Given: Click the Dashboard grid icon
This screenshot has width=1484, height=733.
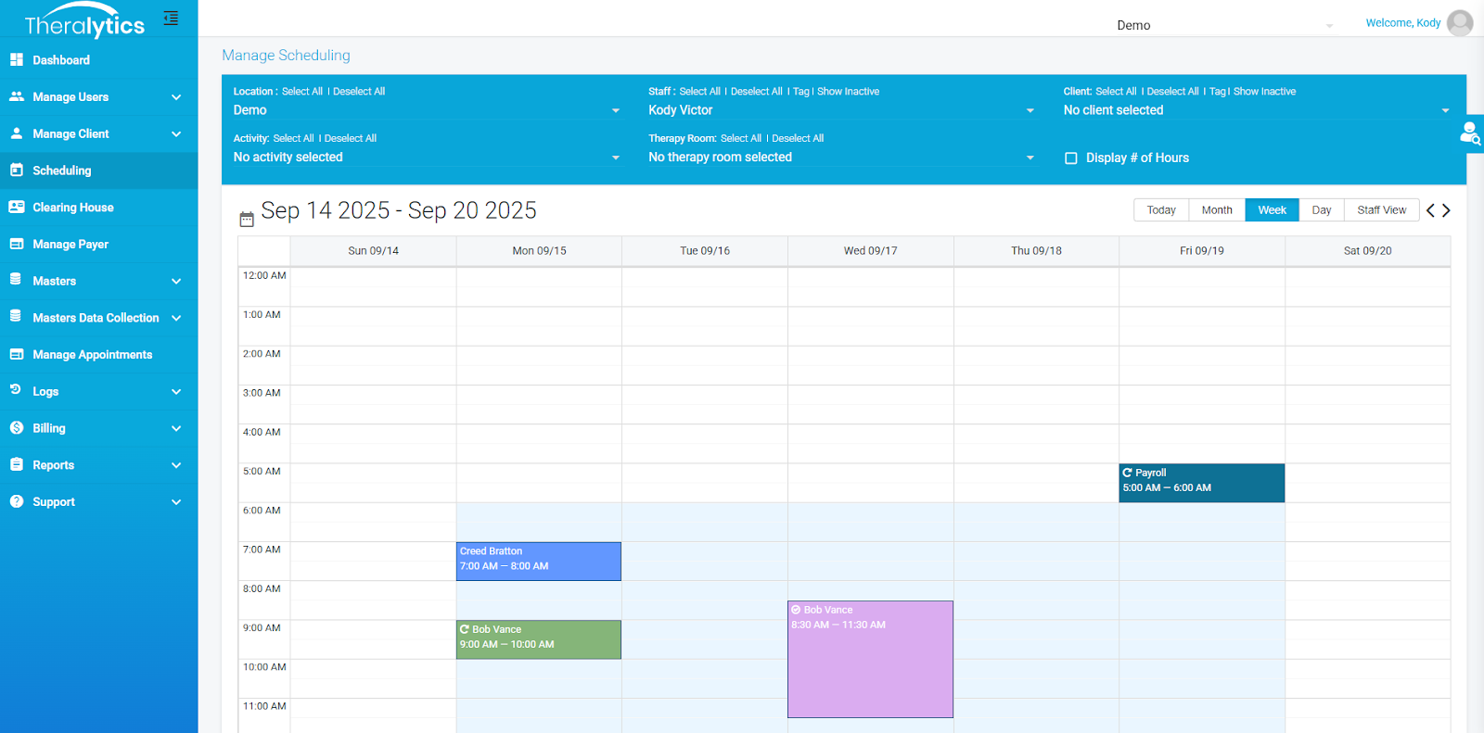Looking at the screenshot, I should click(17, 59).
